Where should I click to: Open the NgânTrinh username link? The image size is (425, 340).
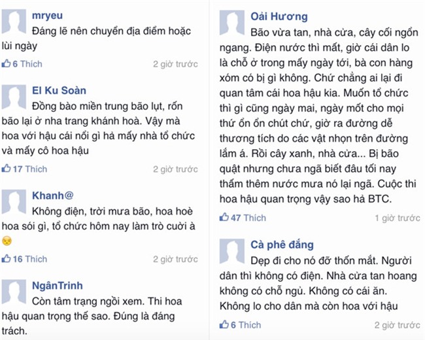click(x=58, y=285)
